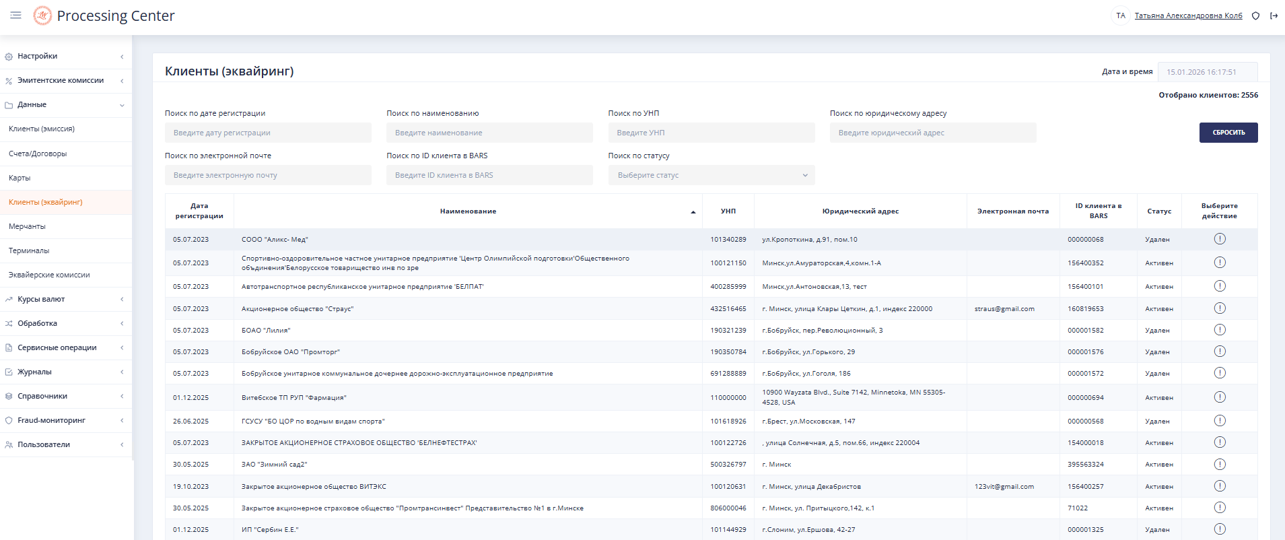Click the registration date search field
1285x540 pixels.
point(268,133)
